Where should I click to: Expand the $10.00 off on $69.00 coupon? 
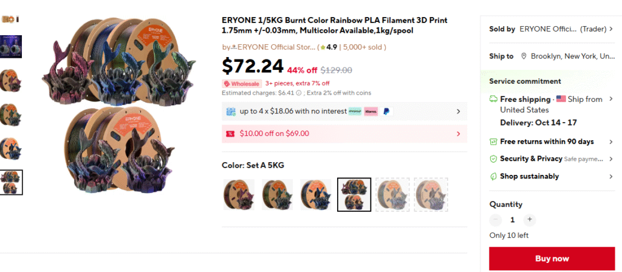(458, 134)
